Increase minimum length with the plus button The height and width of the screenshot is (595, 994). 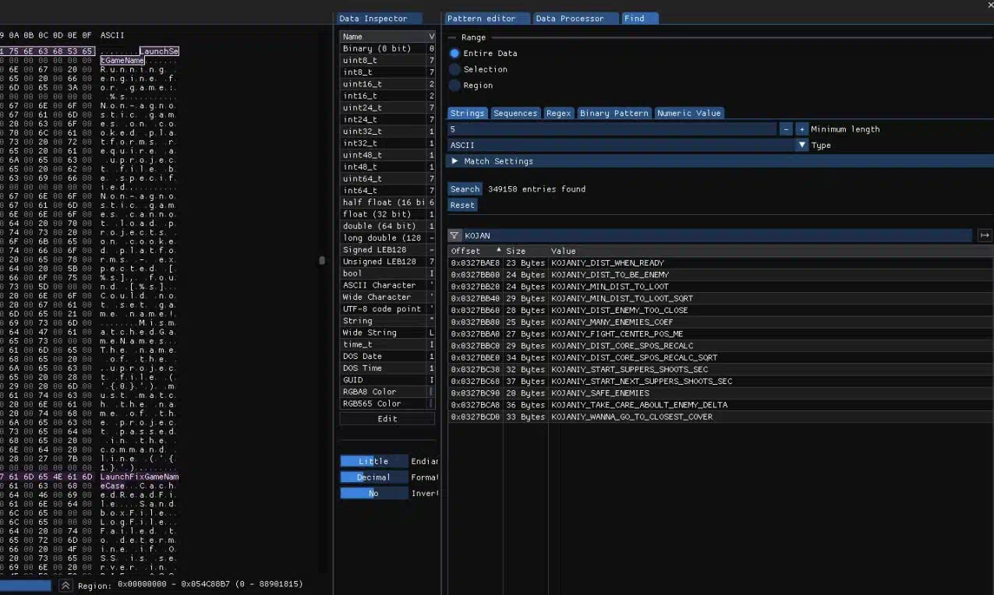(x=801, y=129)
